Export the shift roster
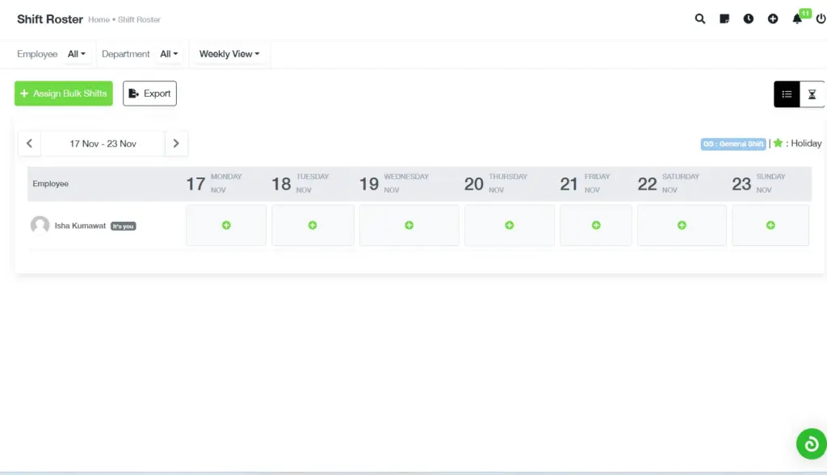The height and width of the screenshot is (475, 827). coord(149,93)
